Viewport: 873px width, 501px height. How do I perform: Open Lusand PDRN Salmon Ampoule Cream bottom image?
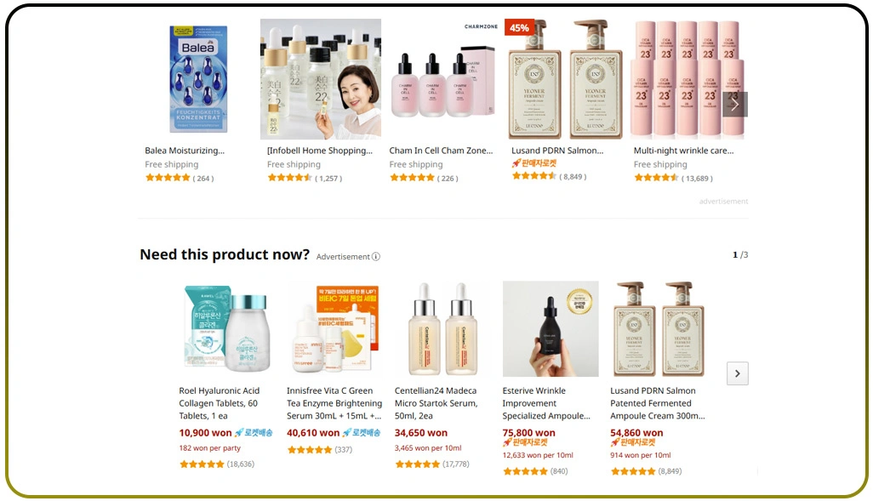[659, 329]
